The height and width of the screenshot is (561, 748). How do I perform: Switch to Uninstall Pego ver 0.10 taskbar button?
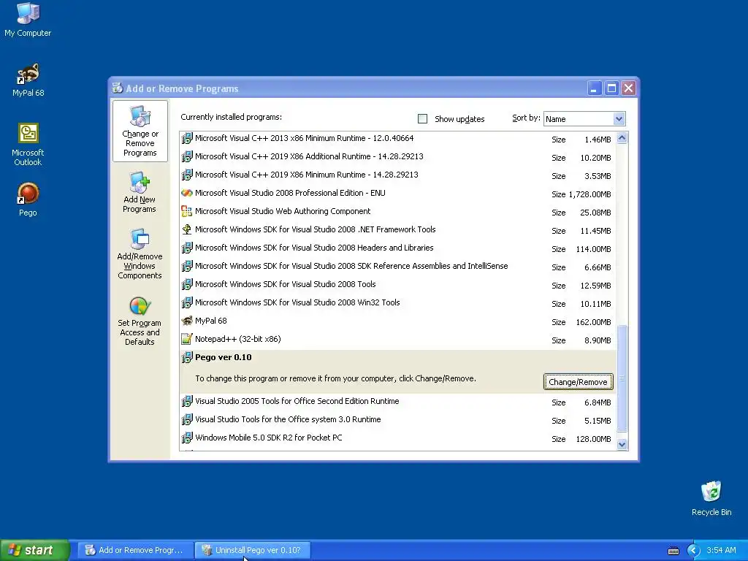253,551
